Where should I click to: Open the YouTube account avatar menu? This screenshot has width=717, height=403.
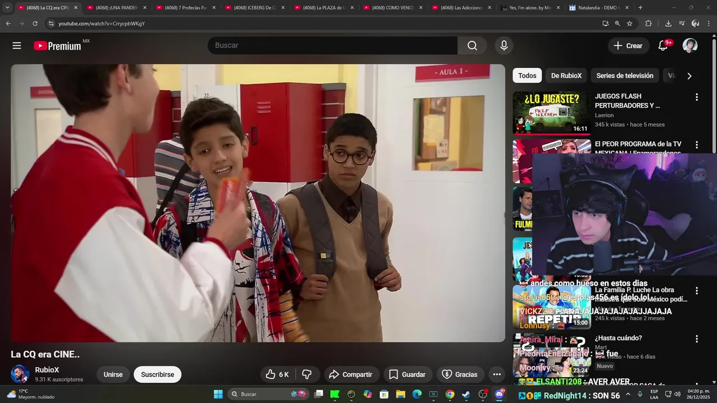pyautogui.click(x=690, y=46)
